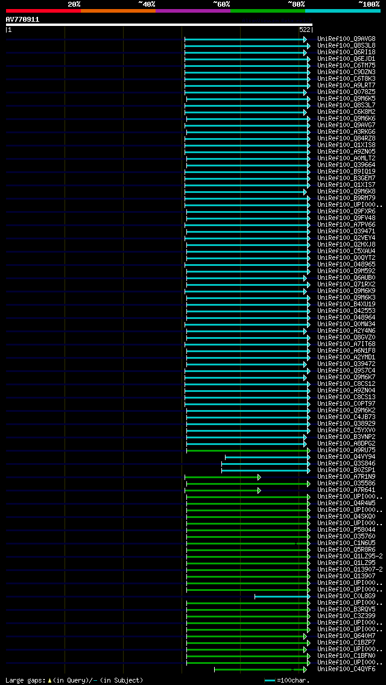View the UniRef100_Q42553 hit

[346, 311]
